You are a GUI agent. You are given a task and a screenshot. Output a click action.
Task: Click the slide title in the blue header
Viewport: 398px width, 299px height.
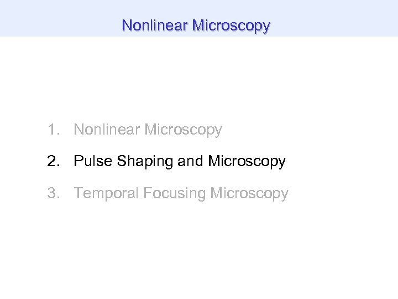pyautogui.click(x=196, y=25)
